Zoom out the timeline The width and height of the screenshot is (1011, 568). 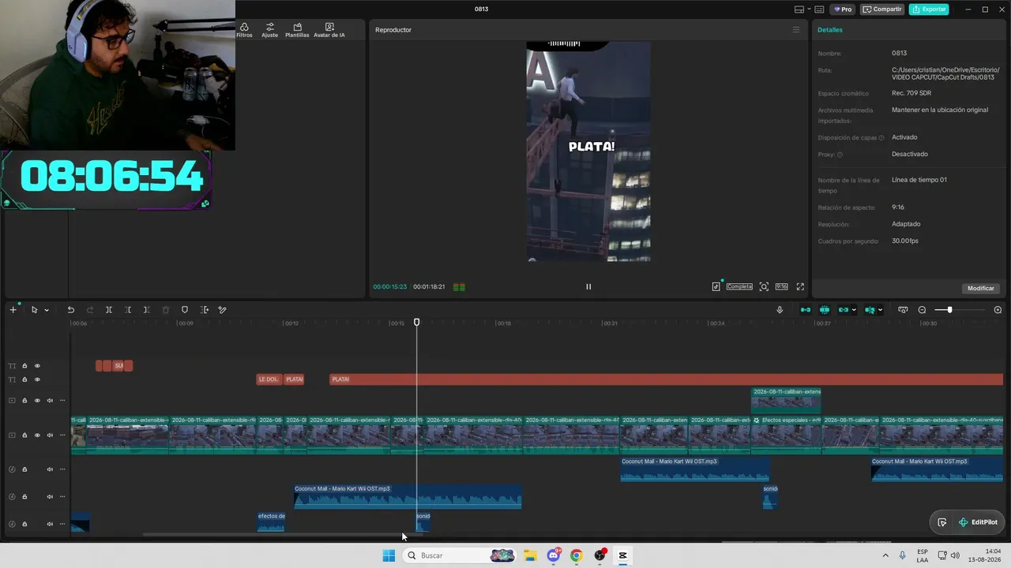pyautogui.click(x=922, y=310)
